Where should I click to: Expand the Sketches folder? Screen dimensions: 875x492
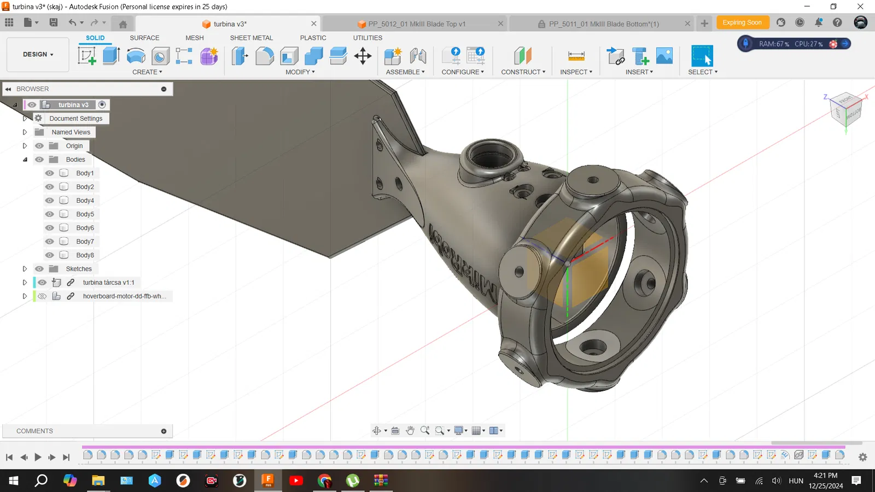click(x=25, y=269)
